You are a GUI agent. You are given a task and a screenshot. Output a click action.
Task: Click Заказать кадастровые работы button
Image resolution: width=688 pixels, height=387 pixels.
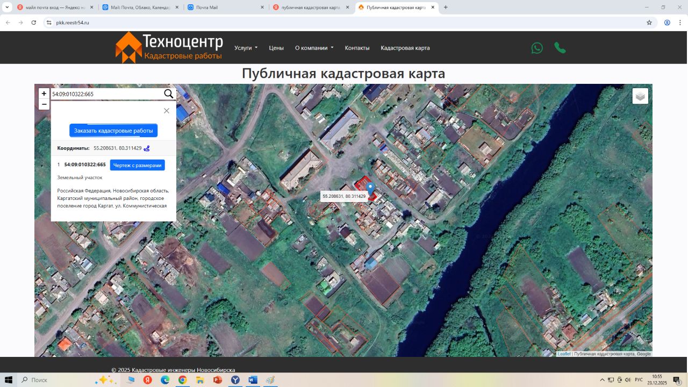coord(113,131)
